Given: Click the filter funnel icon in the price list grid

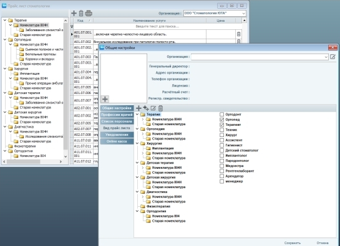Looking at the screenshot, I should (x=72, y=27).
